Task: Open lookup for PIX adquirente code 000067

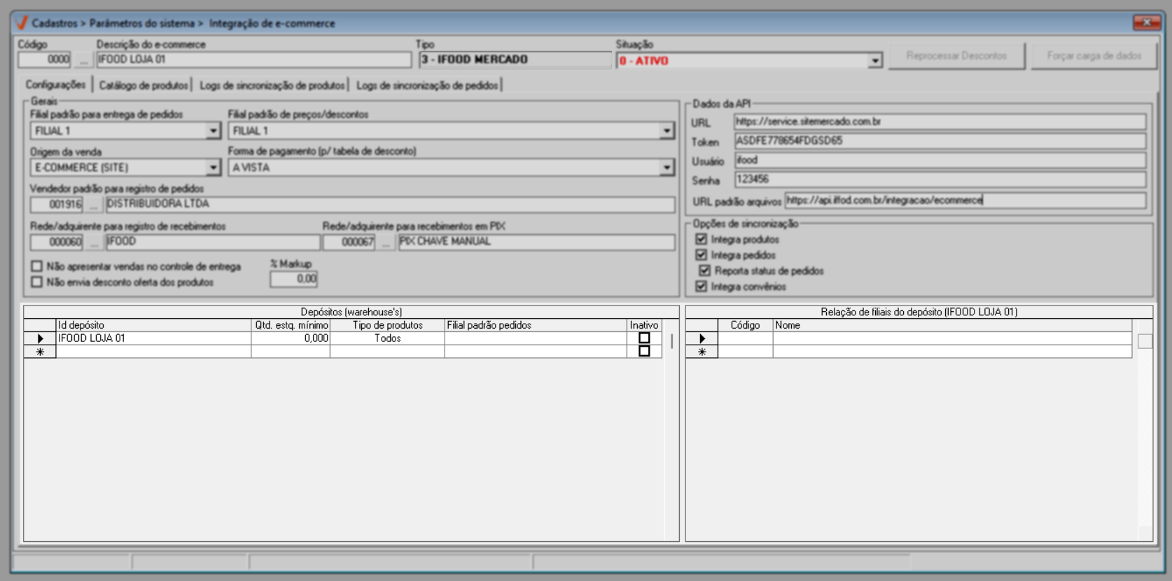Action: 386,243
